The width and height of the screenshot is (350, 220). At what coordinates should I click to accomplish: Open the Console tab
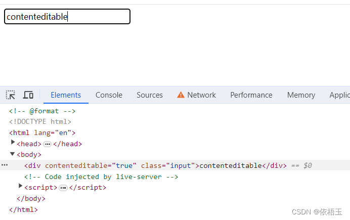(109, 95)
